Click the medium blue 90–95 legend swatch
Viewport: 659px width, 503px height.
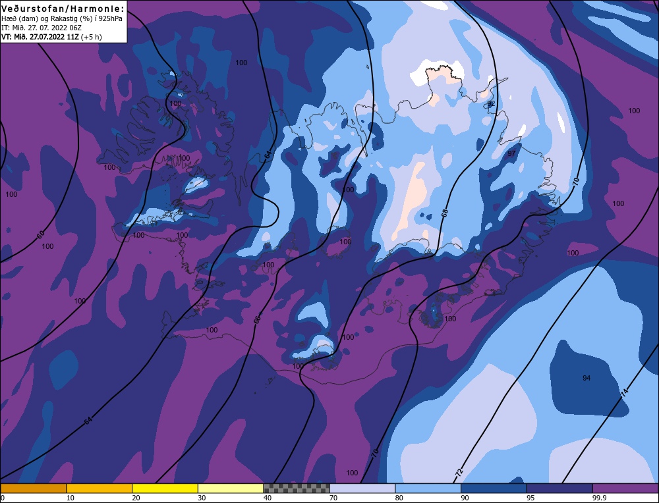click(x=494, y=488)
